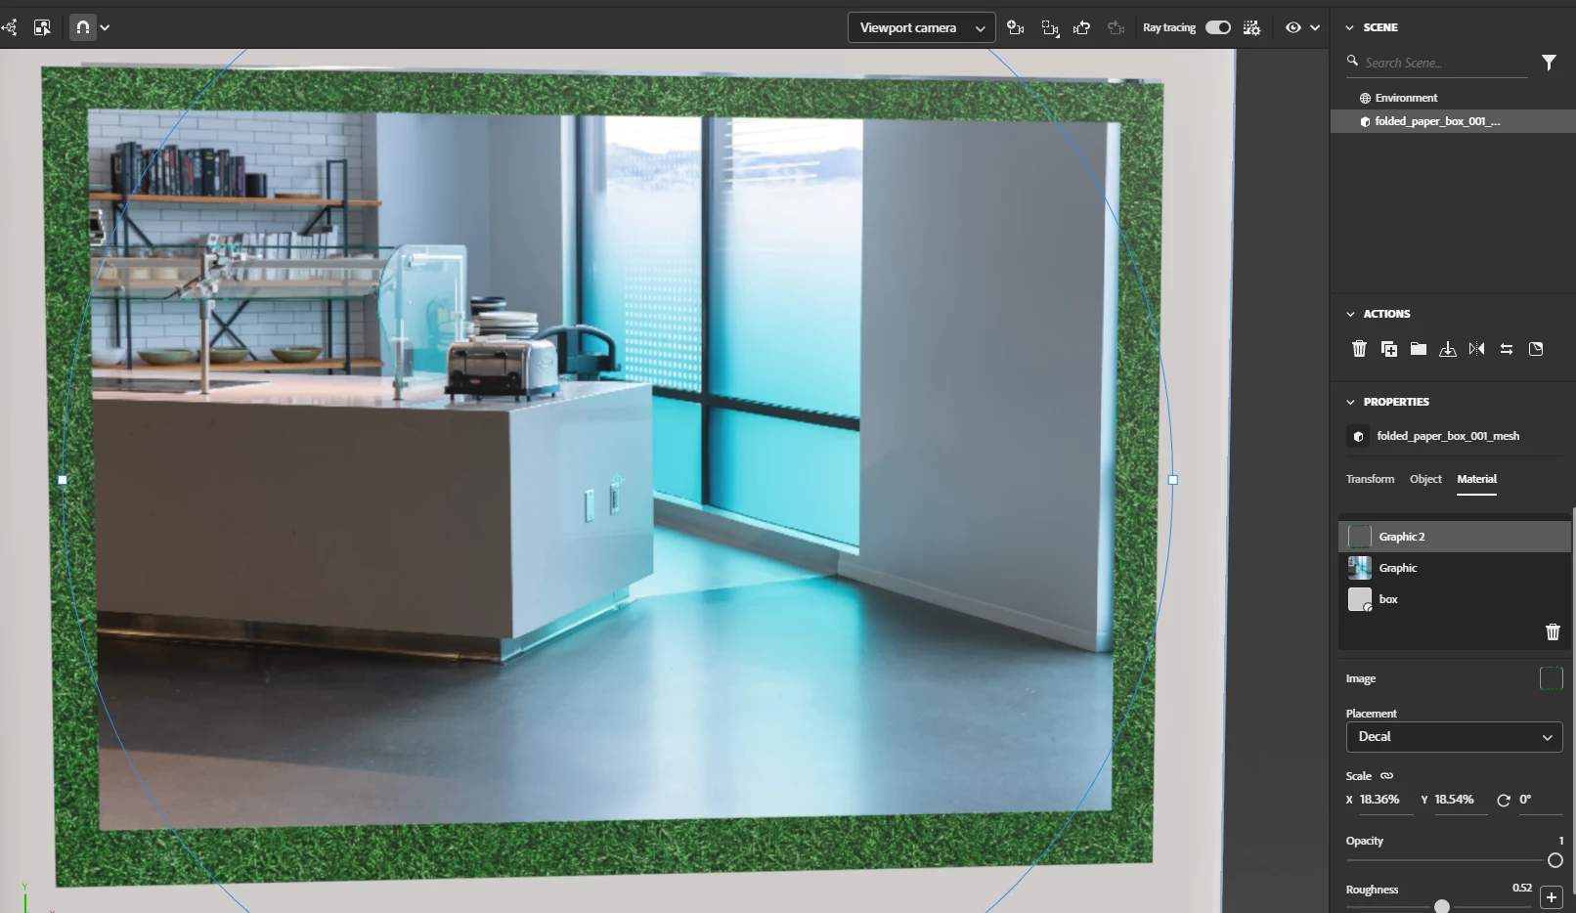Viewport: 1576px width, 913px height.
Task: Click the Scale X value 18.36%
Action: (1379, 800)
